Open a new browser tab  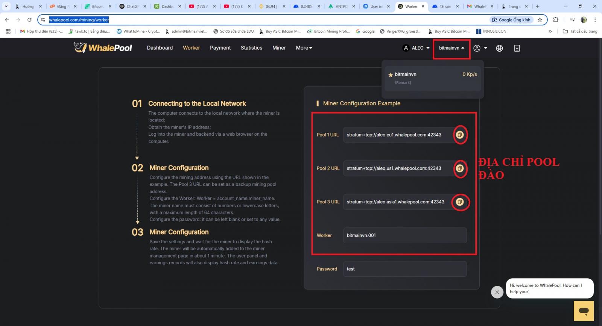(538, 6)
